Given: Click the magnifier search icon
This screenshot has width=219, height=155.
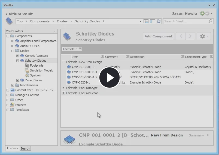Looking at the screenshot, I should [210, 21].
